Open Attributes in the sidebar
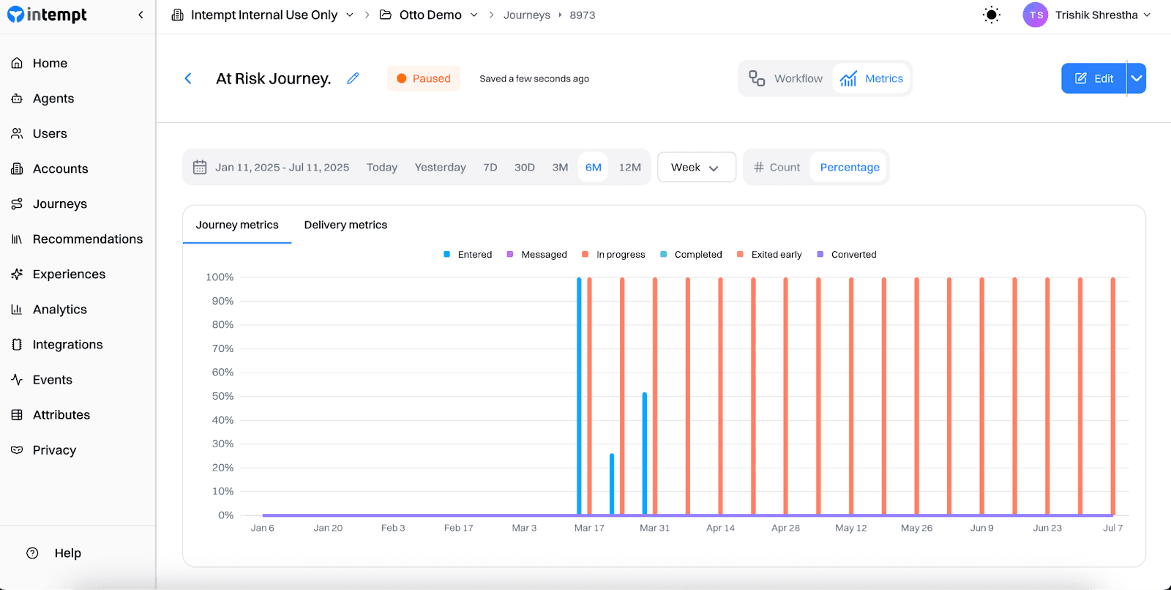The image size is (1171, 590). pyautogui.click(x=61, y=414)
